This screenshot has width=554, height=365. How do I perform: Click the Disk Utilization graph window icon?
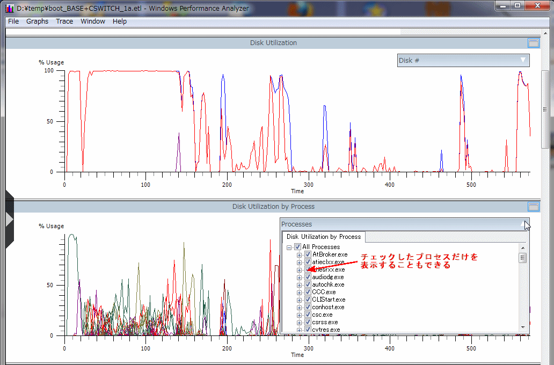coord(533,43)
